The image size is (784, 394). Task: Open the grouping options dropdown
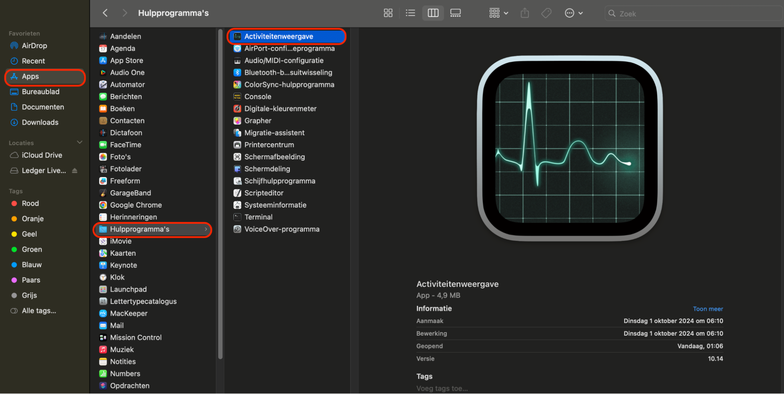498,13
